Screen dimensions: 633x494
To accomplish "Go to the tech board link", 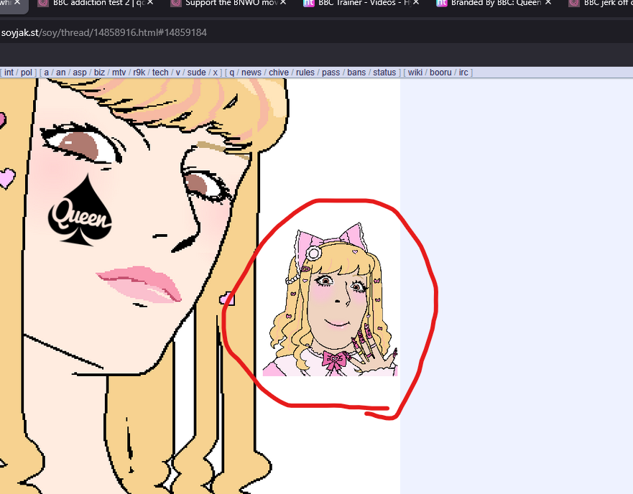I will (x=160, y=73).
